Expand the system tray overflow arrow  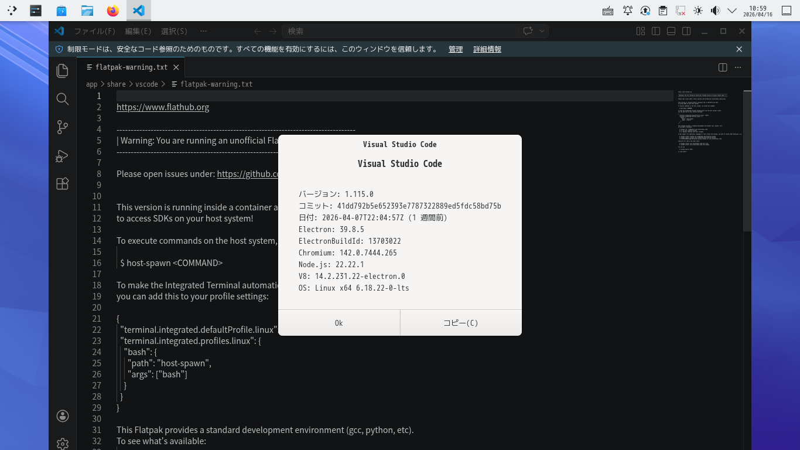coord(732,11)
